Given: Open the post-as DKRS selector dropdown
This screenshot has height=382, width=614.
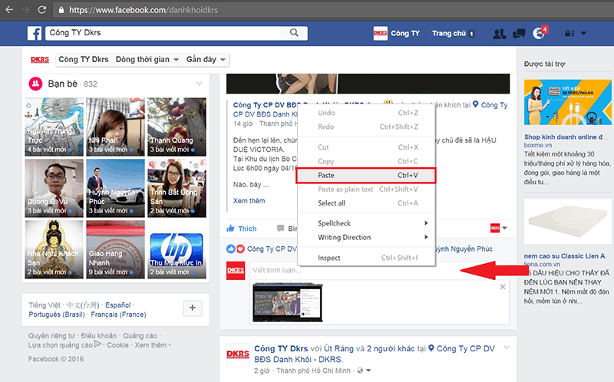Looking at the screenshot, I should [x=498, y=228].
